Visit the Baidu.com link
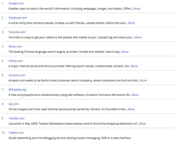183x141 pixels. click(x=15, y=47)
